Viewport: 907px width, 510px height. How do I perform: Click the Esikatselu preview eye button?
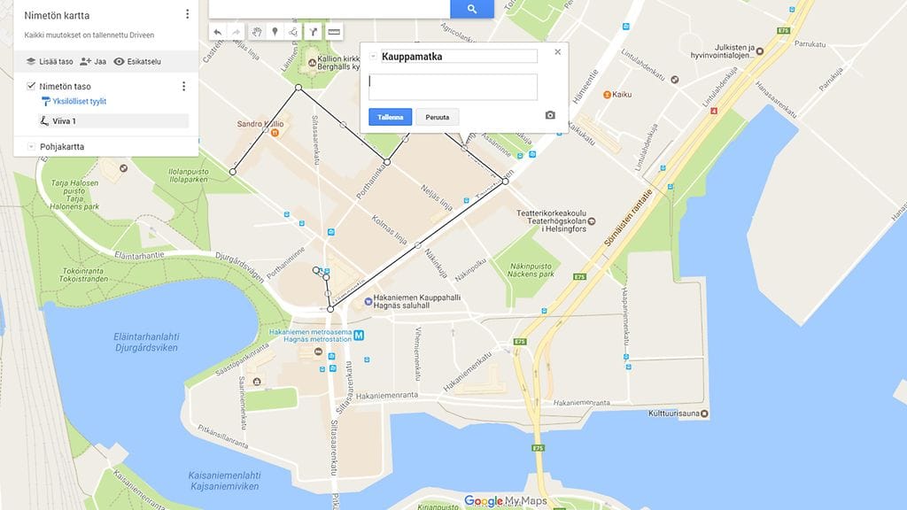137,61
